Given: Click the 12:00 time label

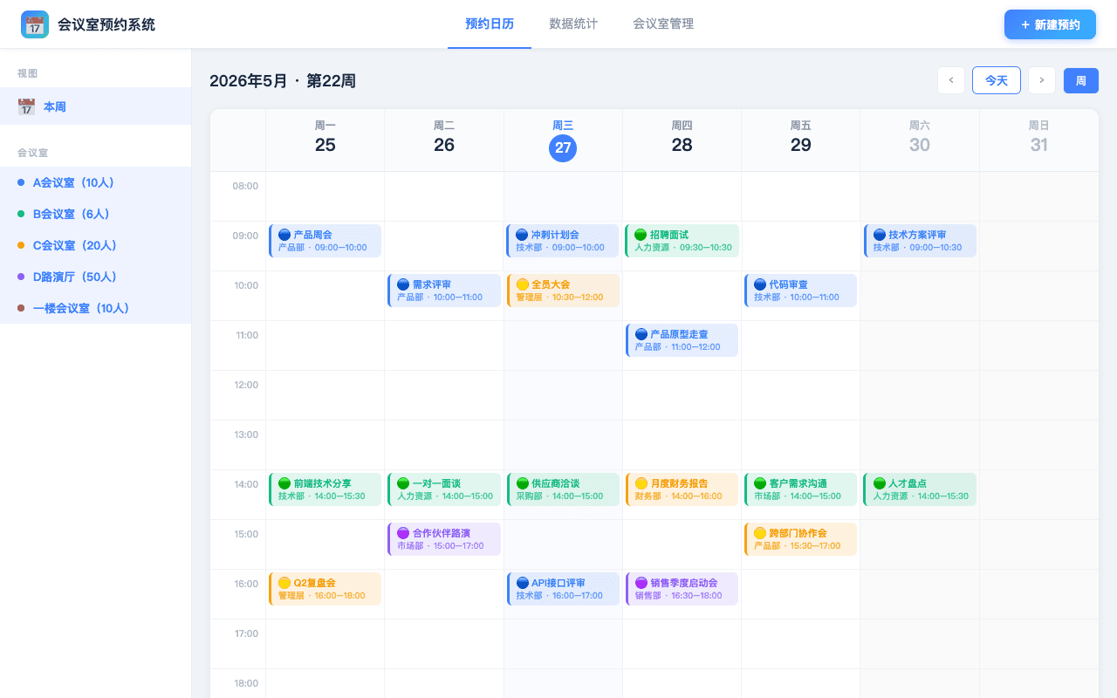Looking at the screenshot, I should click(245, 385).
